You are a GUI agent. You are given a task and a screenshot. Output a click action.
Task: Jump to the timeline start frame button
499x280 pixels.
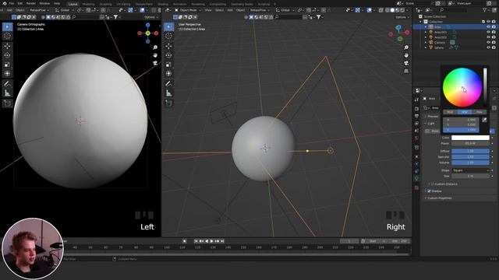pyautogui.click(x=196, y=241)
